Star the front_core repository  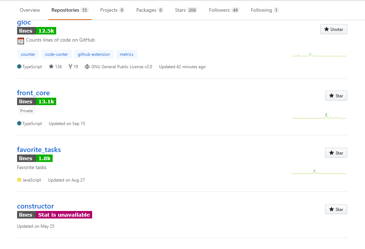[336, 95]
